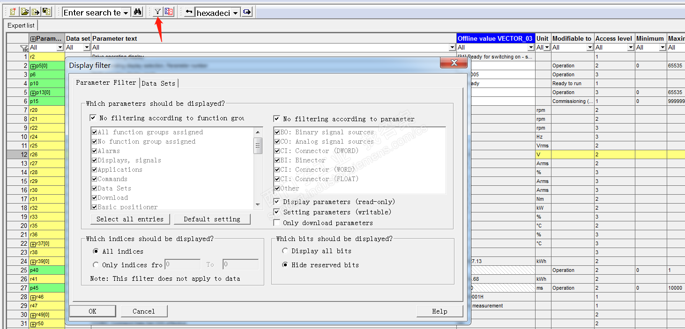Click the open list folder icon

(x=24, y=12)
